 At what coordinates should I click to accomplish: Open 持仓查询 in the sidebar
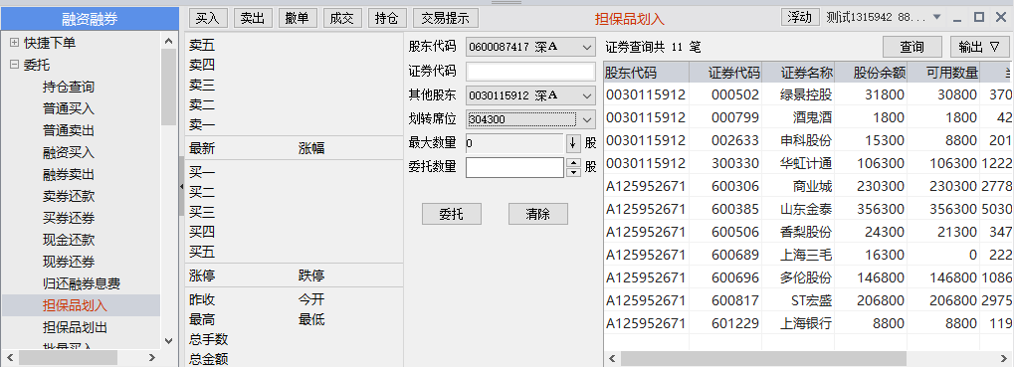[x=69, y=87]
